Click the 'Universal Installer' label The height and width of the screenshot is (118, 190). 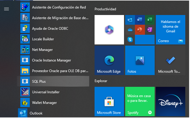tap(46, 92)
